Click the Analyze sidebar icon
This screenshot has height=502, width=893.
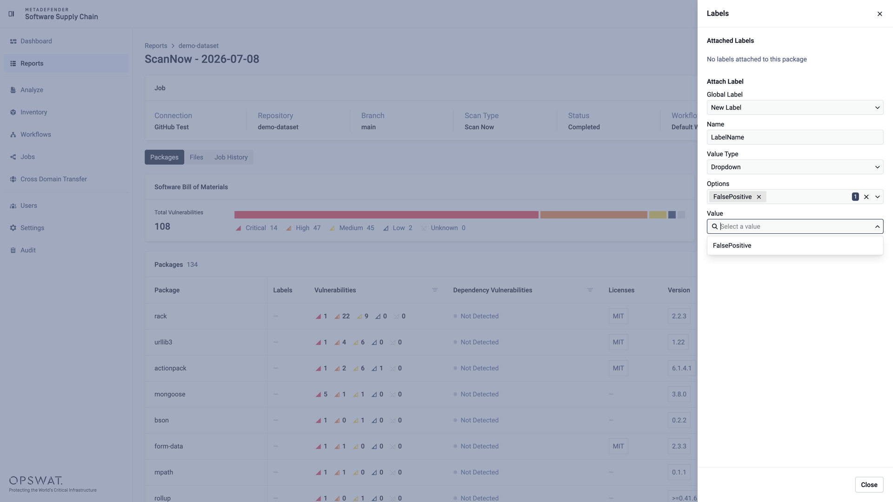tap(13, 90)
